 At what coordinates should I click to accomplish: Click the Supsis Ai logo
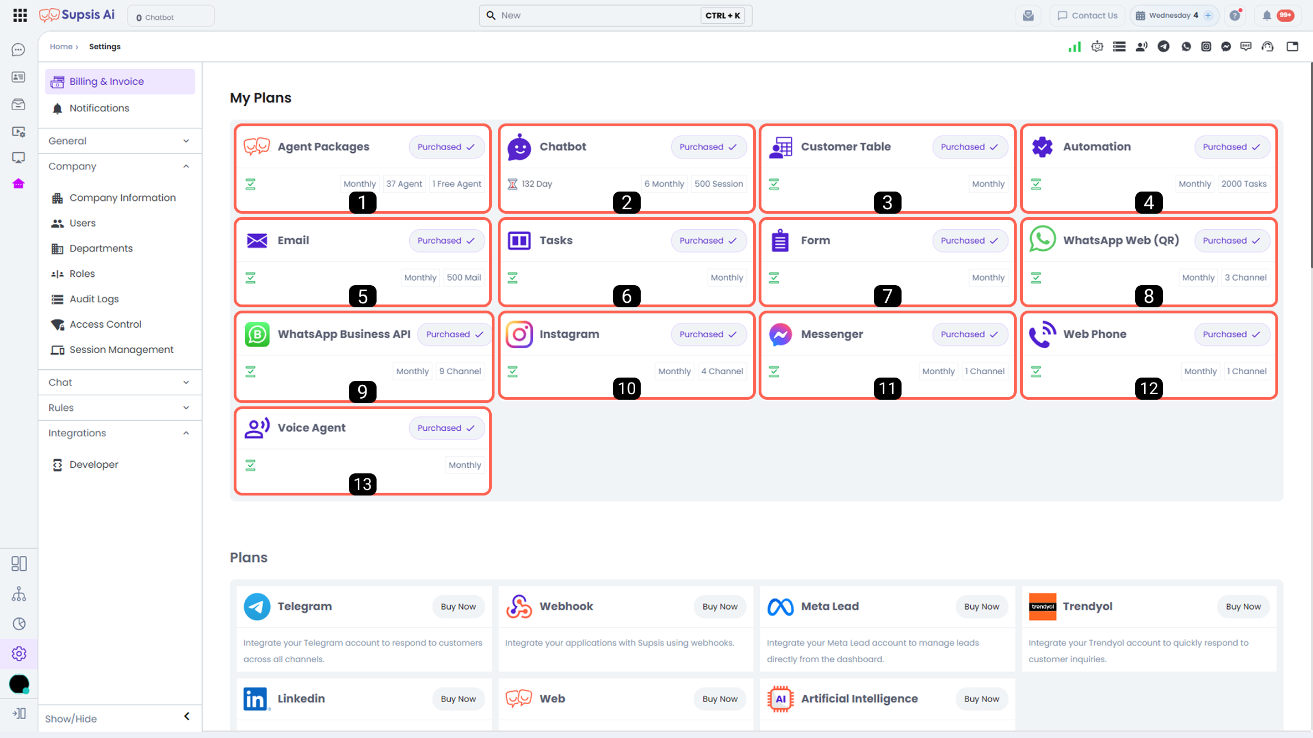77,15
